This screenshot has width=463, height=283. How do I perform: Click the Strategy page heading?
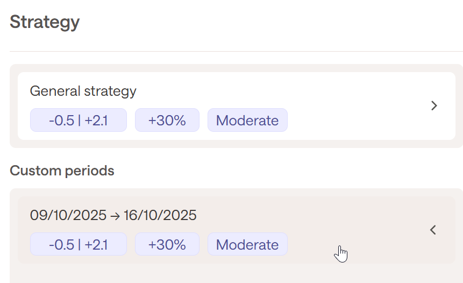click(45, 23)
